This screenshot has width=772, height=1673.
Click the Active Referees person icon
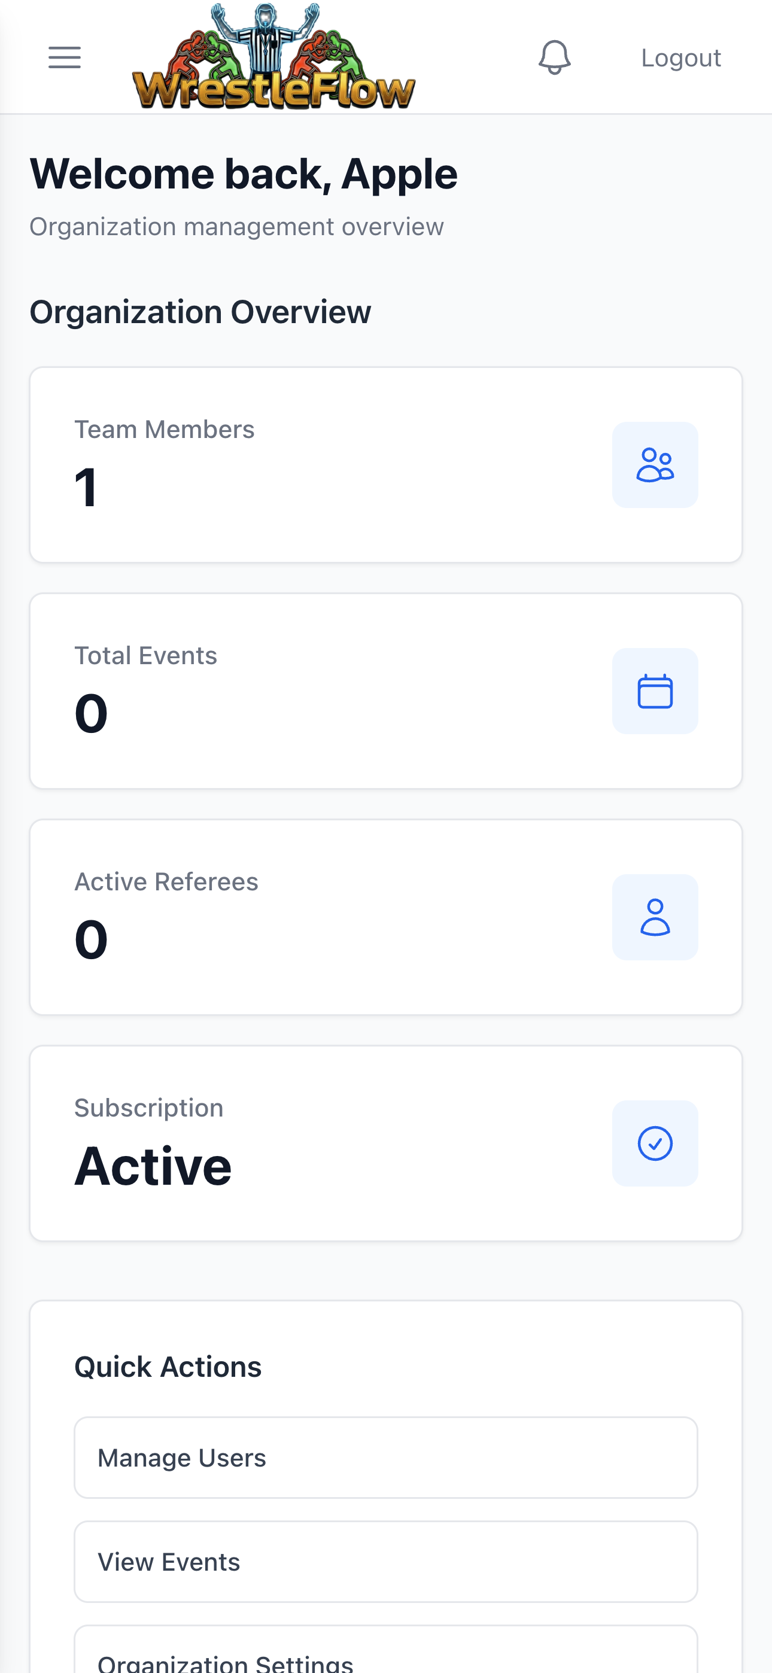pyautogui.click(x=655, y=917)
